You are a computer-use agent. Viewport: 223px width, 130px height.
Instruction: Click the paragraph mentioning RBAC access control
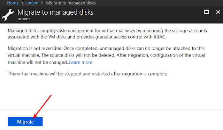coord(107,34)
